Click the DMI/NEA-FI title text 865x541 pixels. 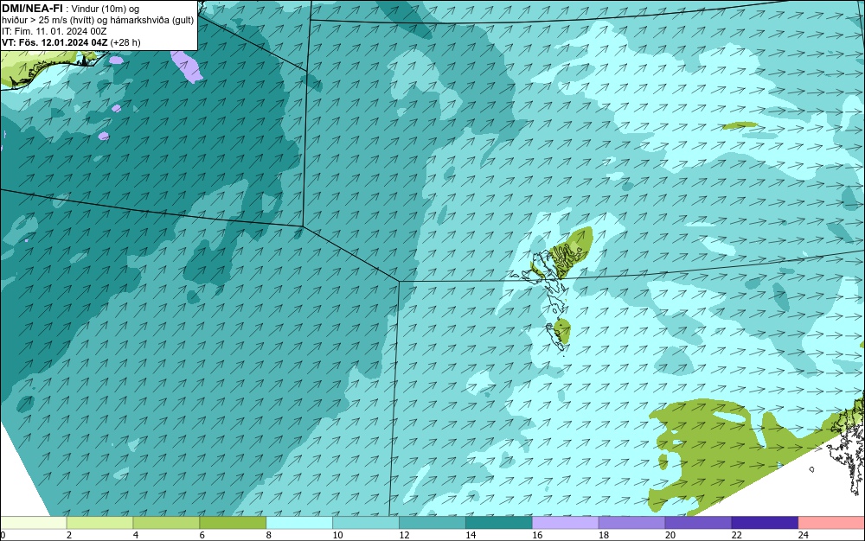32,8
